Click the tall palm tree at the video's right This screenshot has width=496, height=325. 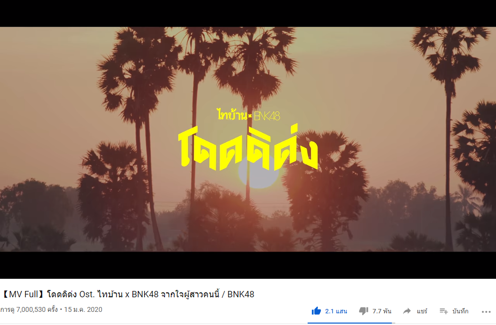coord(449,139)
